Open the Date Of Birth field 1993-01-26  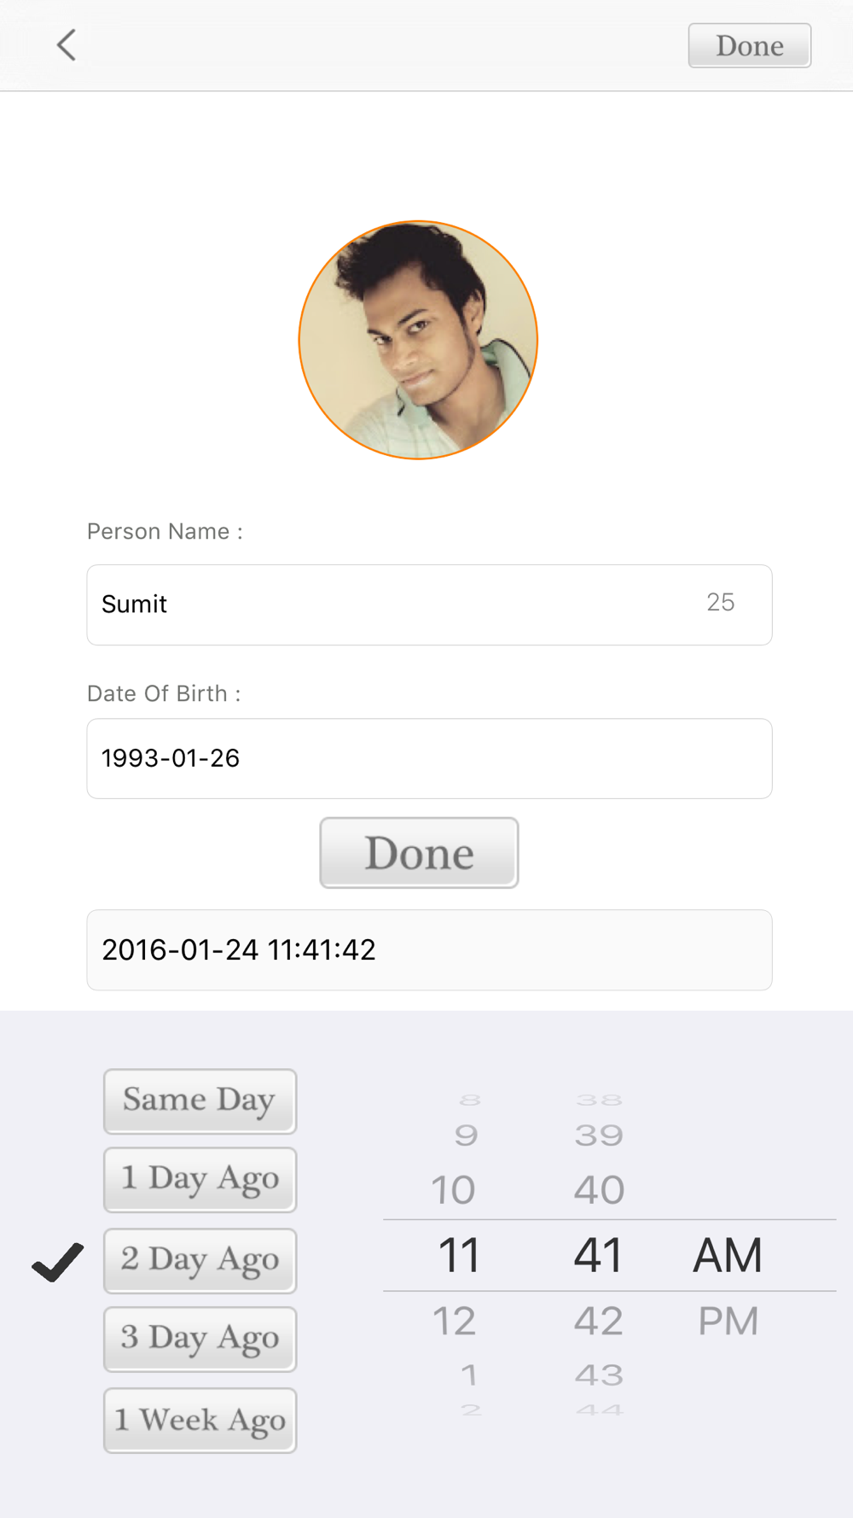point(429,758)
